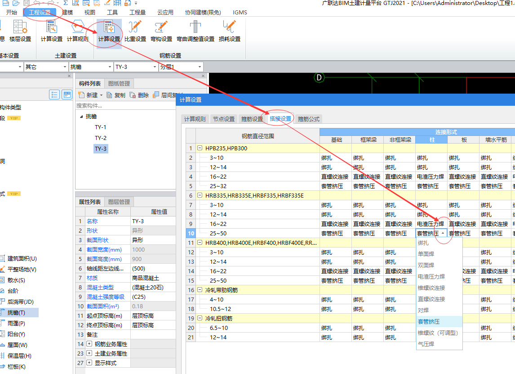Click the sigma summary calculation icon
Image resolution: width=515 pixels, height=374 pixels.
[x=66, y=3]
